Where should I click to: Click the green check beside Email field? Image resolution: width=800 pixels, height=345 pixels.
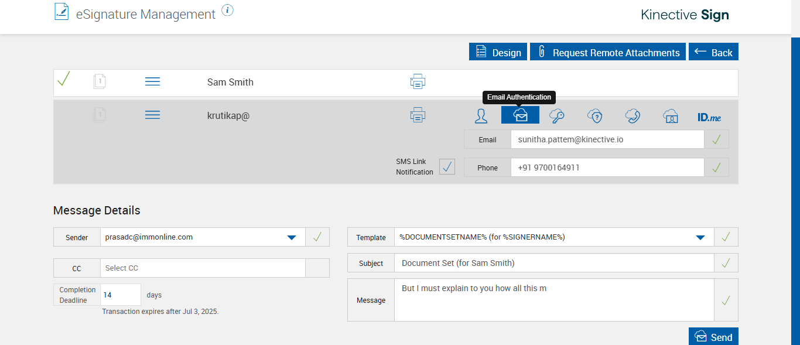[716, 139]
